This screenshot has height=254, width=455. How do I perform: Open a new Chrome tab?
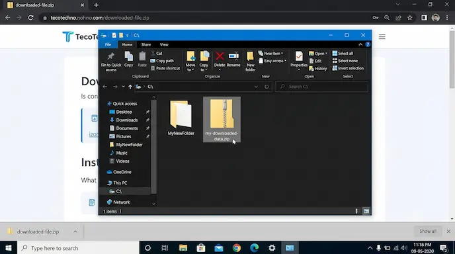96,5
